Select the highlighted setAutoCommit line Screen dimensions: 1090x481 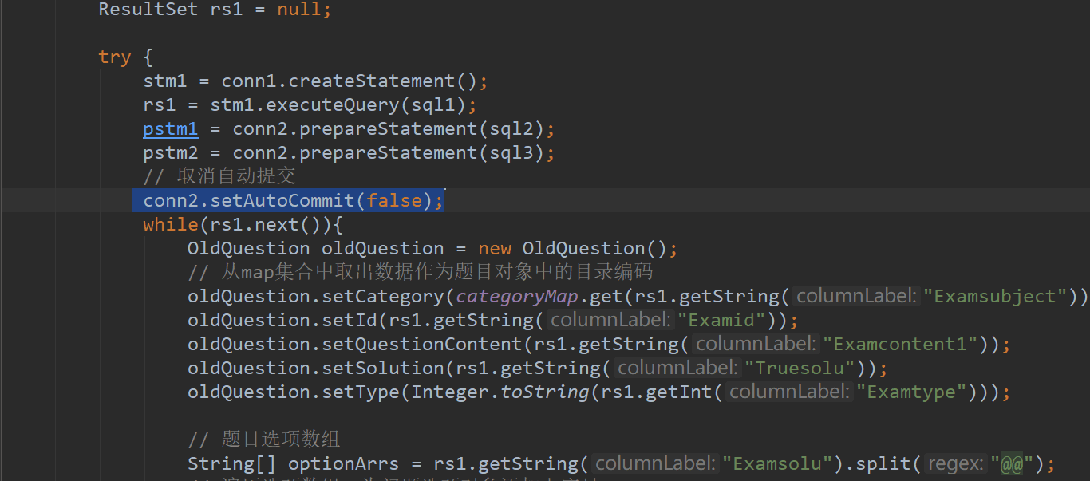[x=287, y=200]
